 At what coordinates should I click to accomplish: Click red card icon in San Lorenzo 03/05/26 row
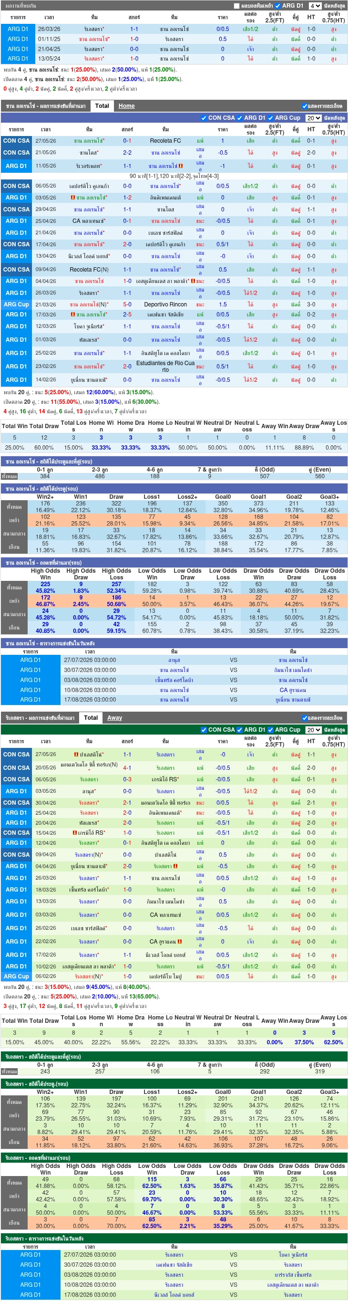[x=73, y=198]
